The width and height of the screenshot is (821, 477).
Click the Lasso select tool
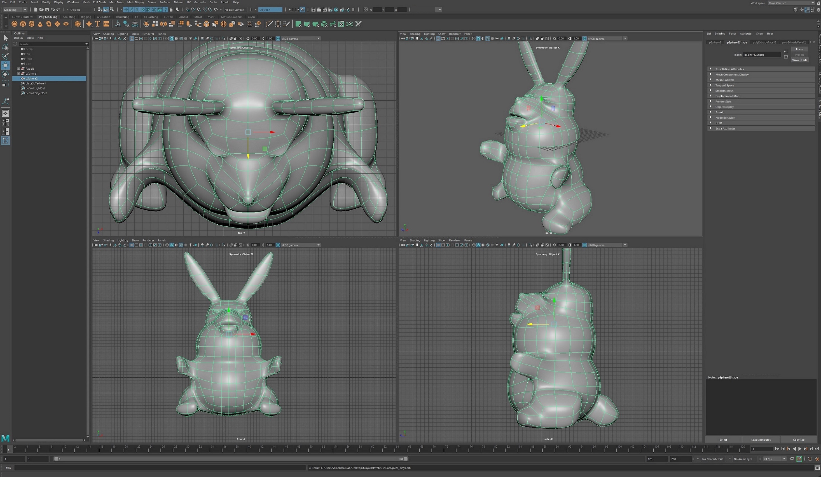click(5, 48)
